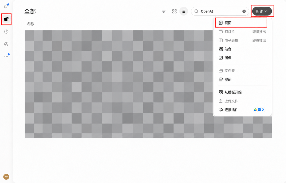The image size is (286, 183).
Task: Click the folder icon beside 文件夹
Action: [221, 71]
